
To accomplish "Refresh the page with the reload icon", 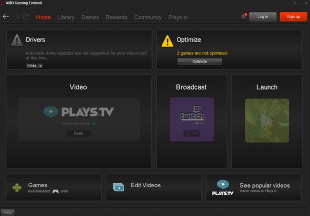I will click(26, 17).
